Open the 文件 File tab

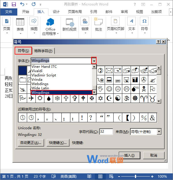click(9, 12)
